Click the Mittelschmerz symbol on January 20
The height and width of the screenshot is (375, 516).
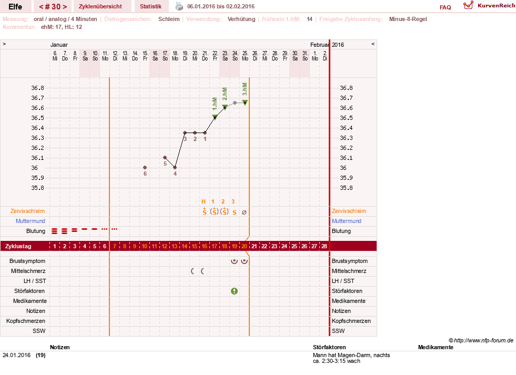(193, 271)
